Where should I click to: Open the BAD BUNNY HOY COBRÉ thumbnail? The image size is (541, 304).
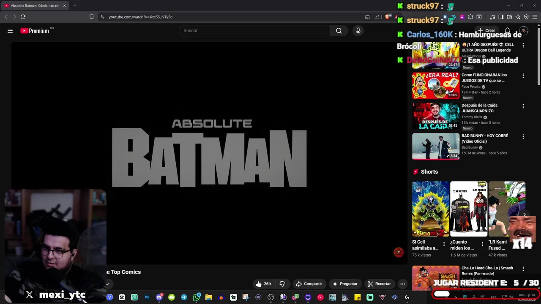[436, 146]
